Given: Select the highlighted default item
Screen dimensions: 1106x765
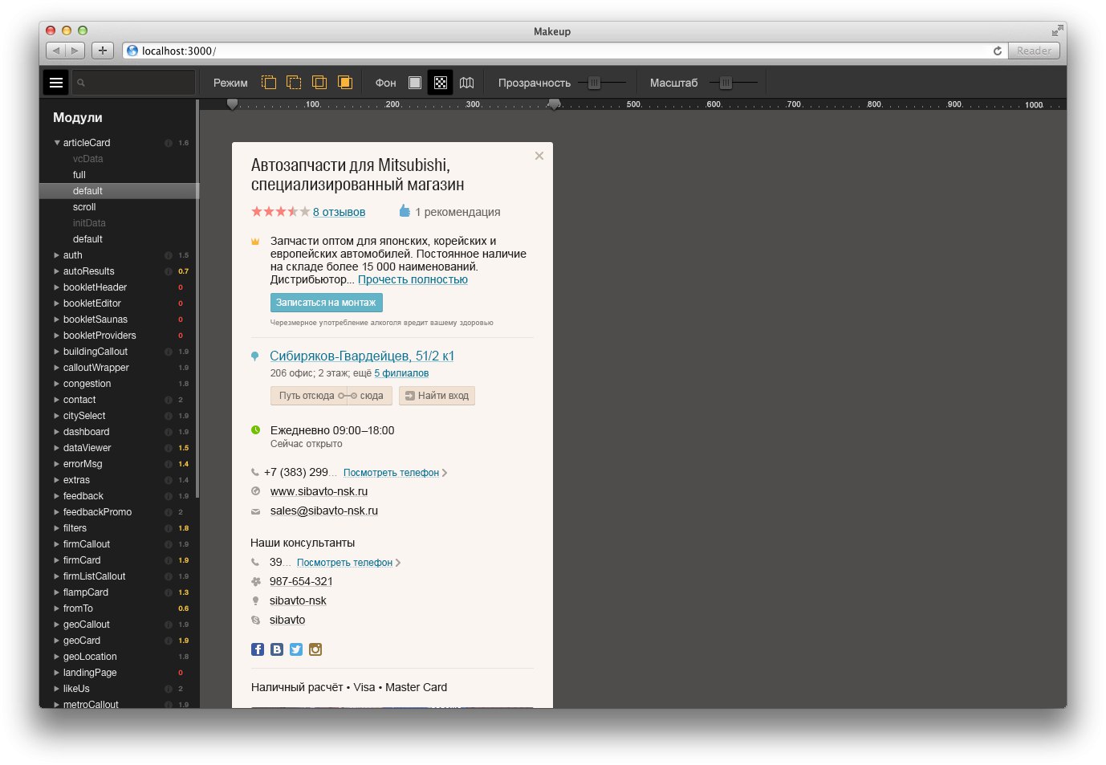Looking at the screenshot, I should pyautogui.click(x=117, y=191).
